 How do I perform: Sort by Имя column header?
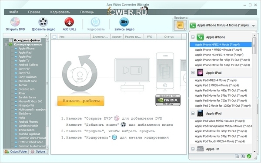(x=74, y=37)
